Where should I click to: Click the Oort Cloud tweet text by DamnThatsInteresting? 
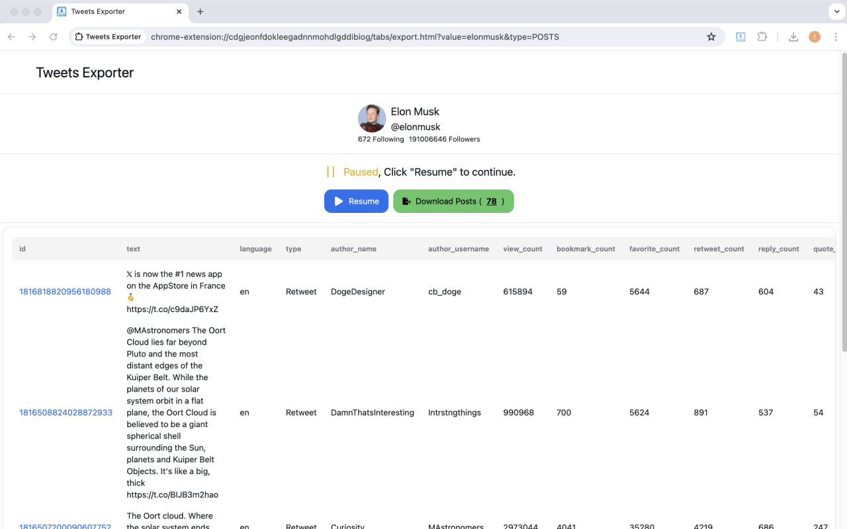tap(176, 413)
